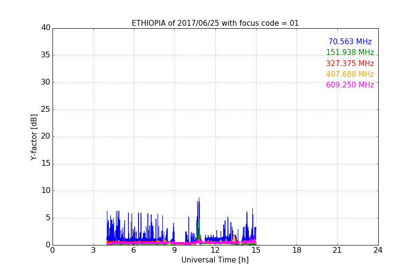Click the x-axis tick label 18
420x280 pixels.
click(297, 250)
